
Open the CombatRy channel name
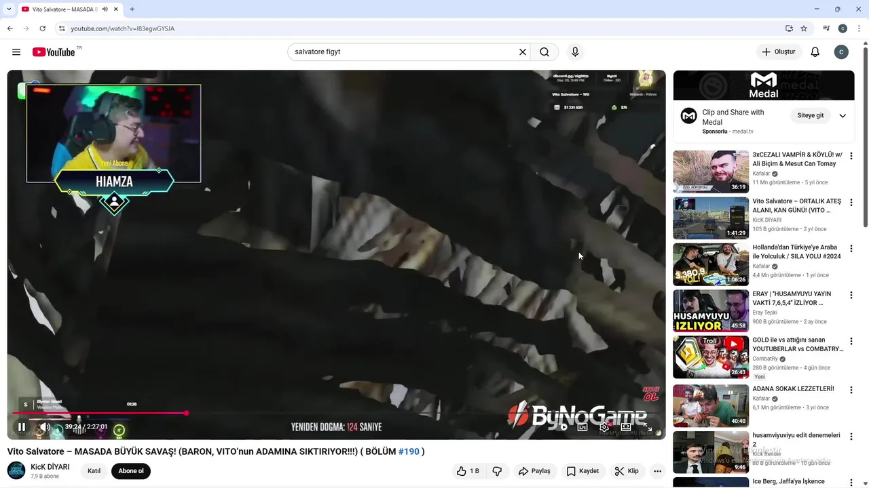click(765, 359)
